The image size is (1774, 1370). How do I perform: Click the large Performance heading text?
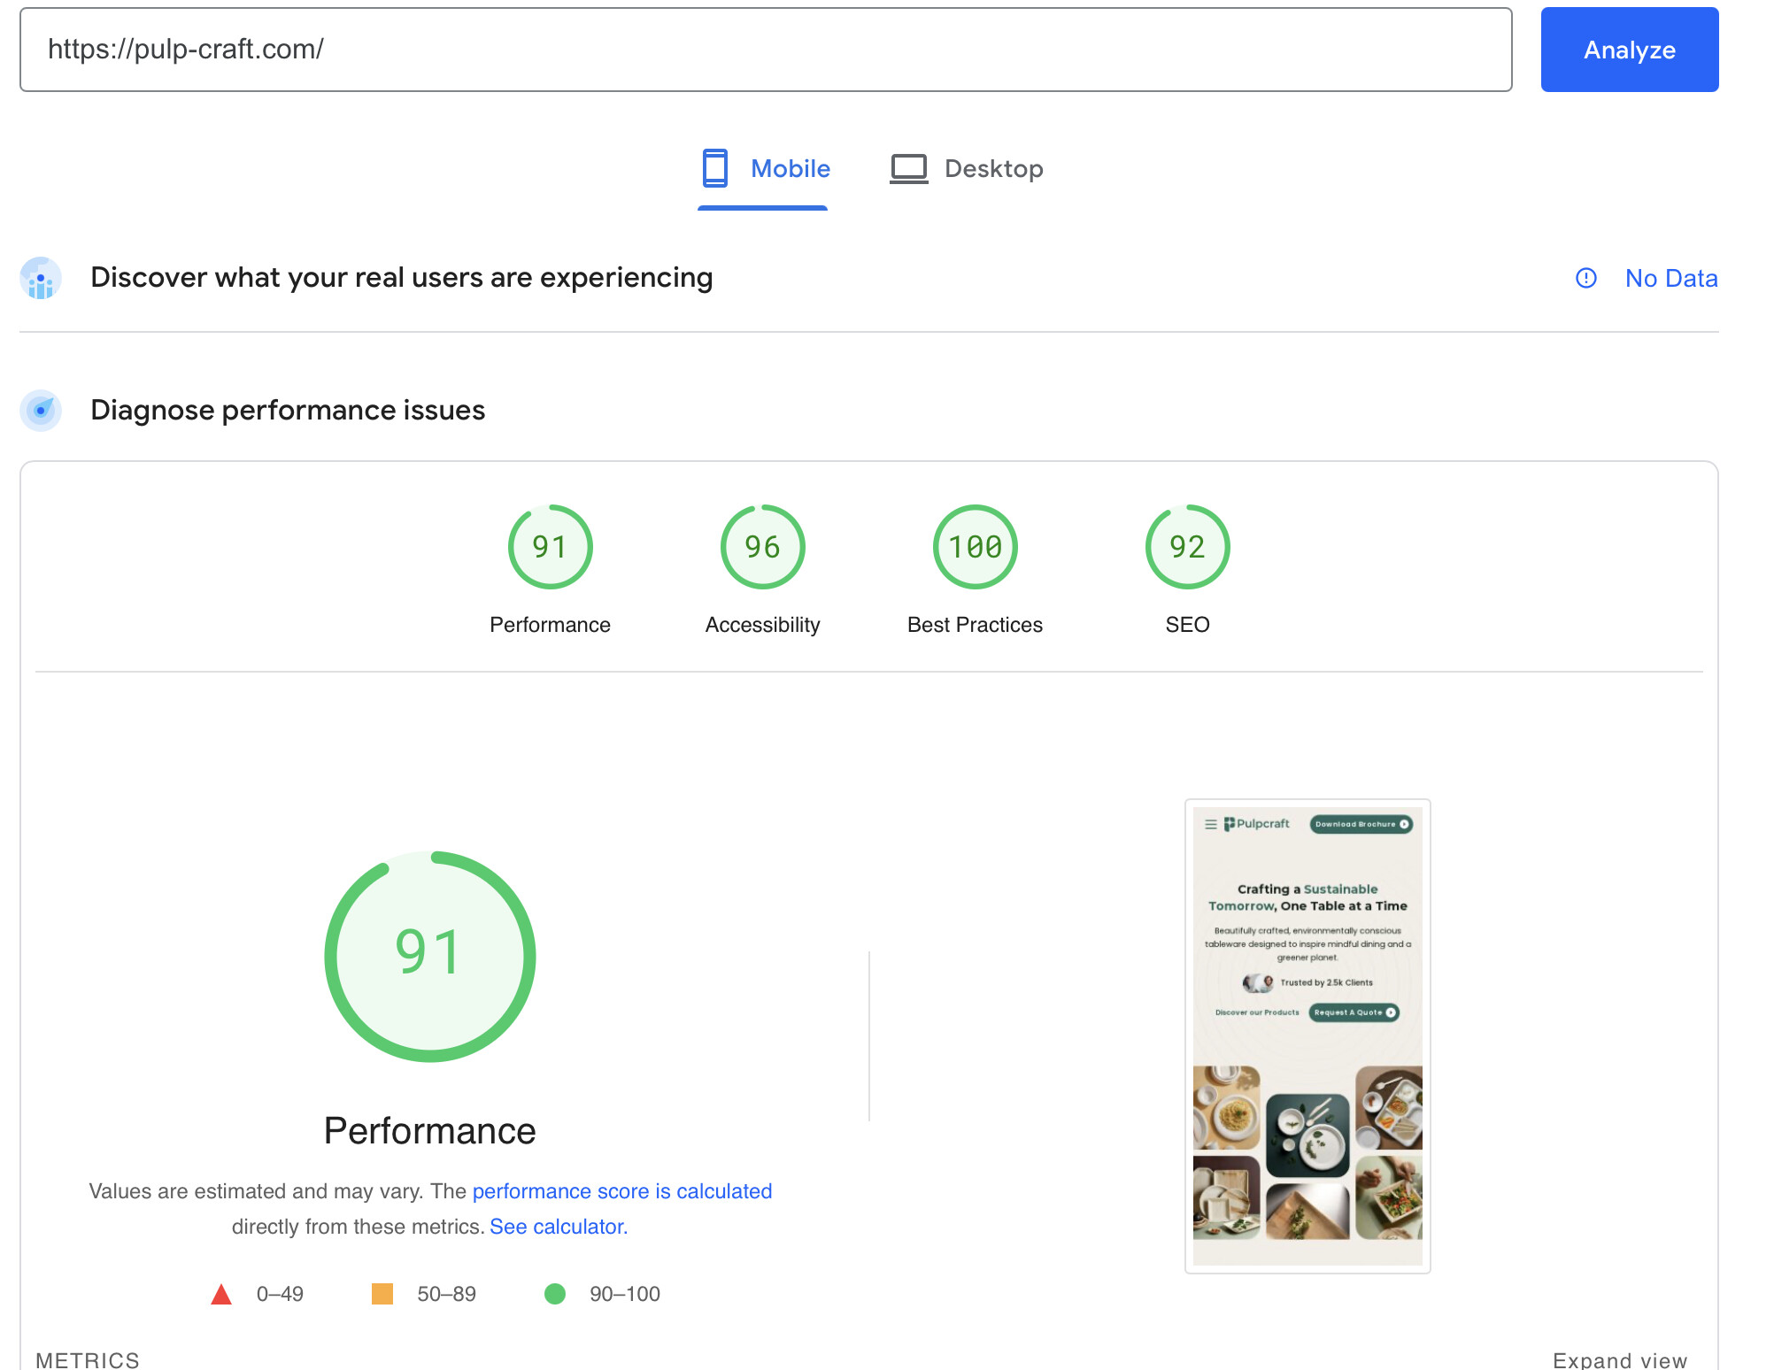(429, 1131)
